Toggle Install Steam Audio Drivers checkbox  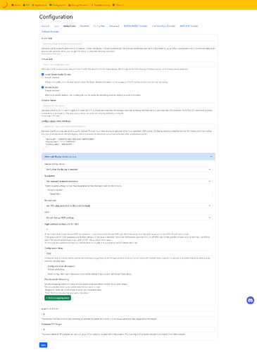(x=43, y=75)
